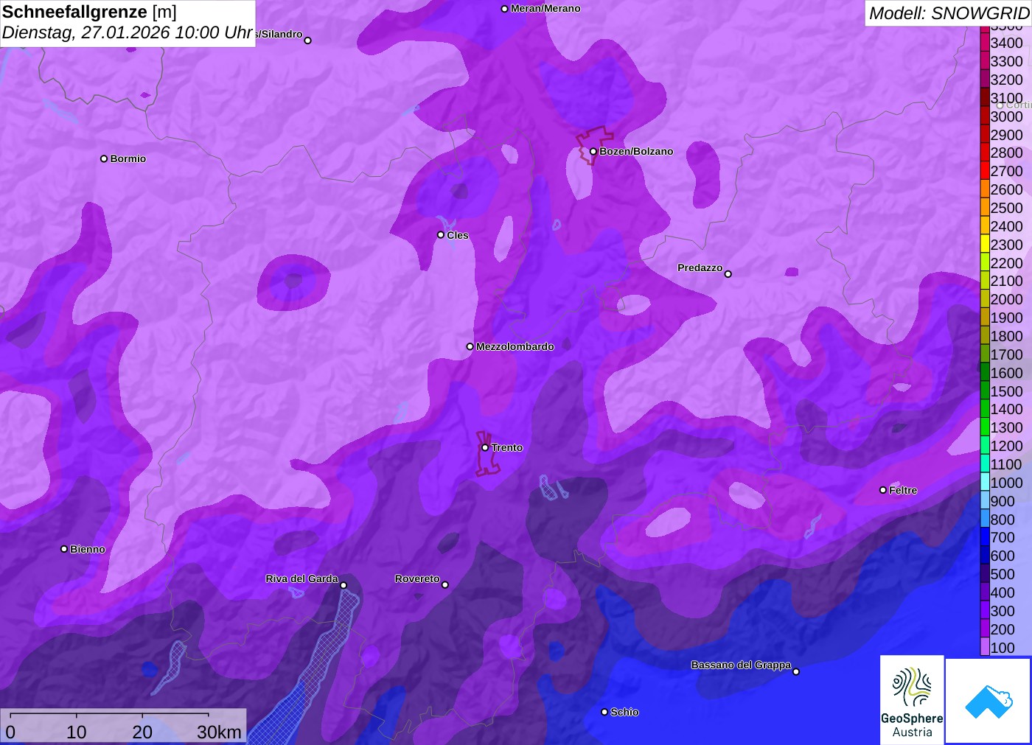Viewport: 1032px width, 745px height.
Task: Select the Bormio location marker
Action: 104,158
